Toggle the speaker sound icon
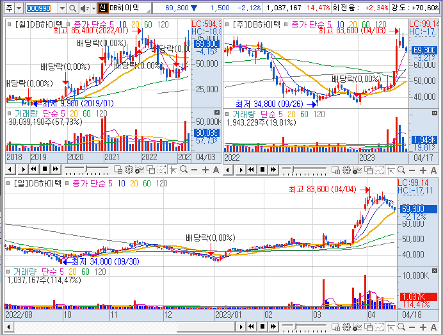The width and height of the screenshot is (443, 335). 84,8
